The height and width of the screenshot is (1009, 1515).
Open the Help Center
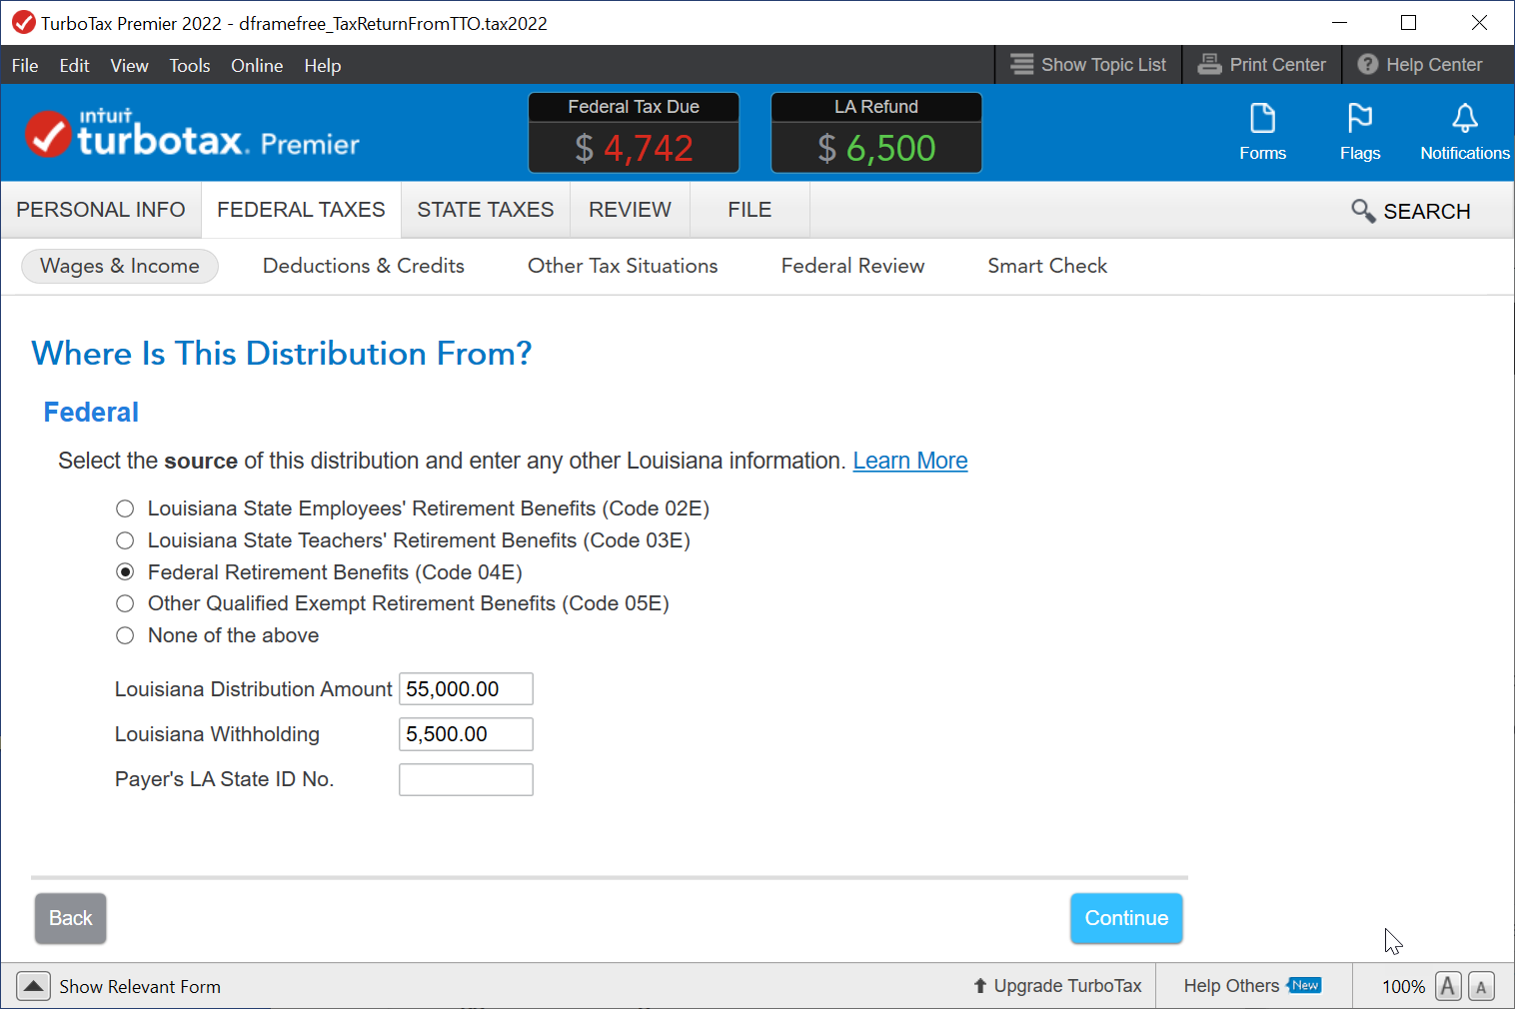click(x=1420, y=65)
